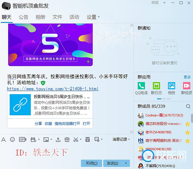Screen dimensions: 193x169
Task: Click the link card title 投影网祝当贝5周岁生日快乐
Action: 62,97
